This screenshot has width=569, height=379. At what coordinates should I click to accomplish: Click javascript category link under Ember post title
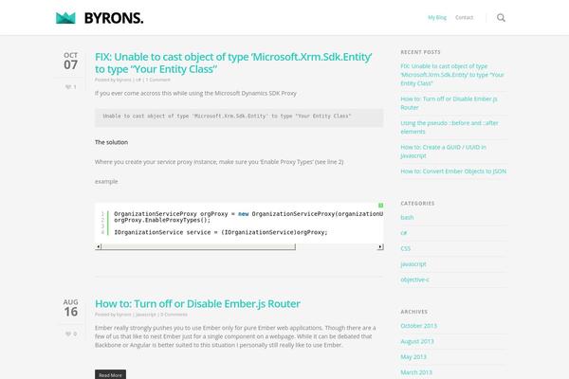click(145, 315)
